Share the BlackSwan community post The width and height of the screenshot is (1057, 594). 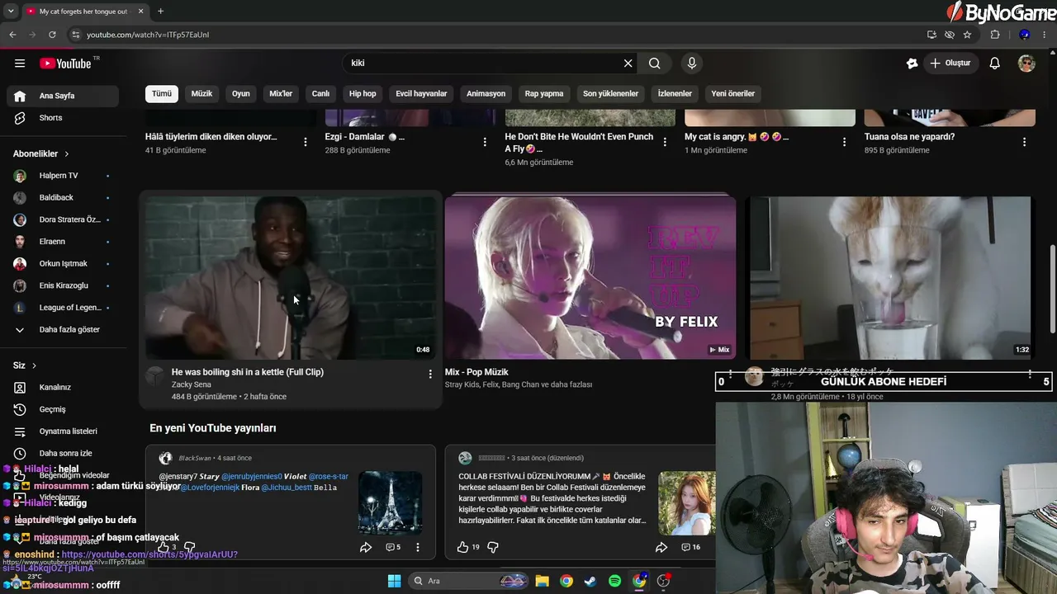tap(366, 547)
